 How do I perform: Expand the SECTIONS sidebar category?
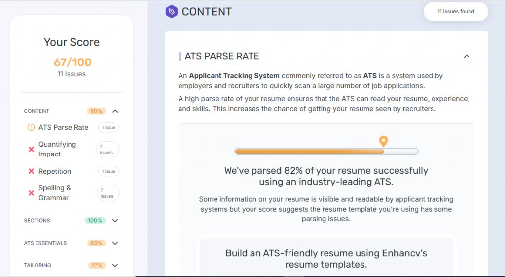115,221
